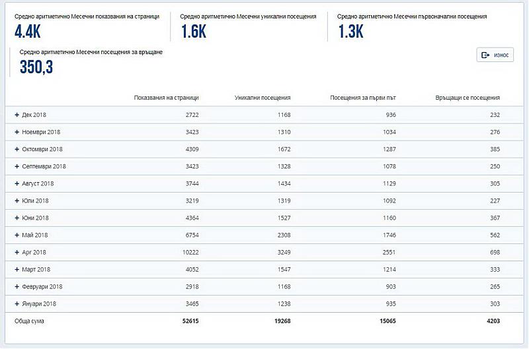The image size is (529, 349).
Task: Click the Износ export button
Action: coord(495,55)
